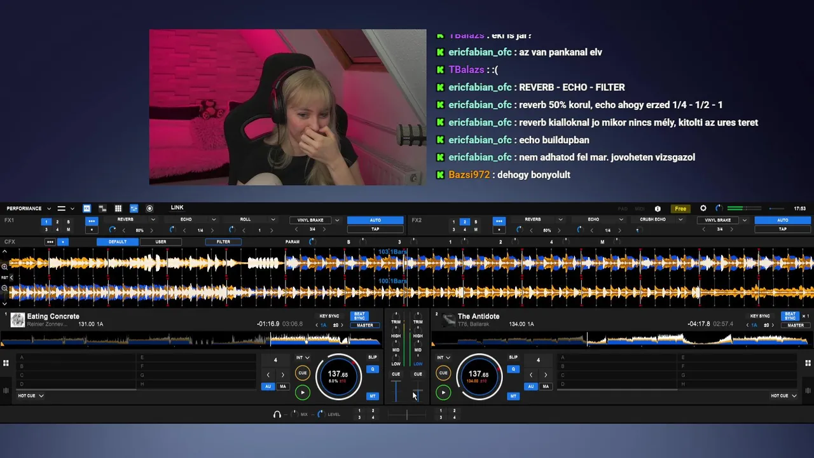
Task: Adjust channel 2 volume fader
Action: [417, 391]
